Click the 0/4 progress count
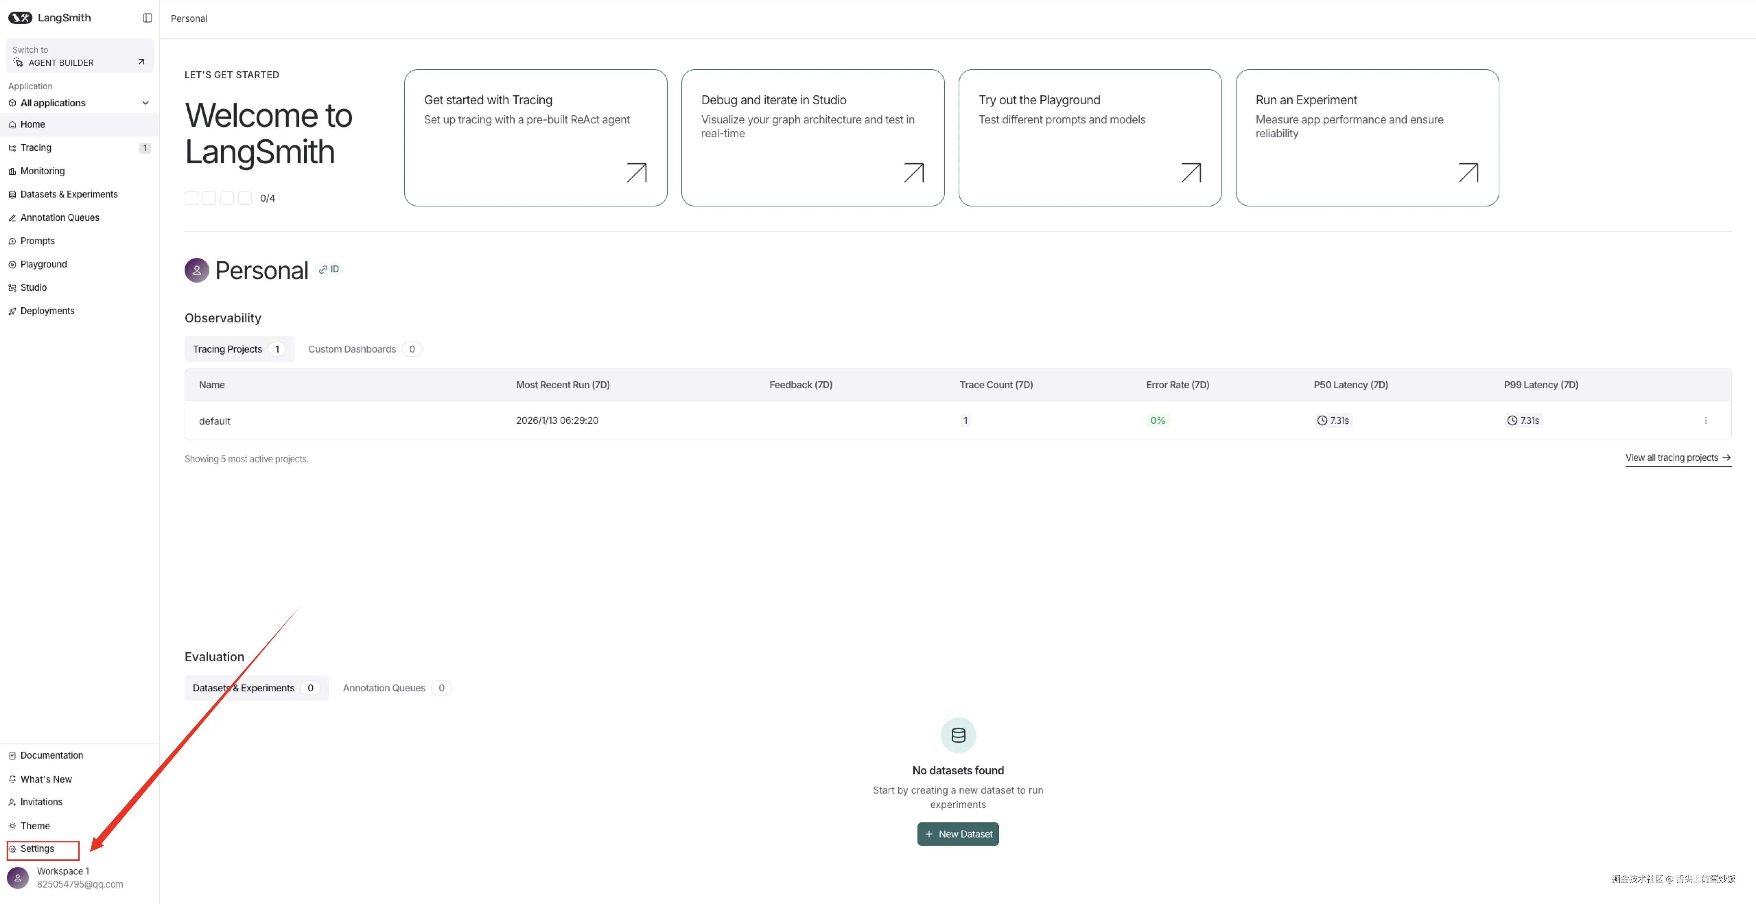1756x904 pixels. pyautogui.click(x=268, y=198)
